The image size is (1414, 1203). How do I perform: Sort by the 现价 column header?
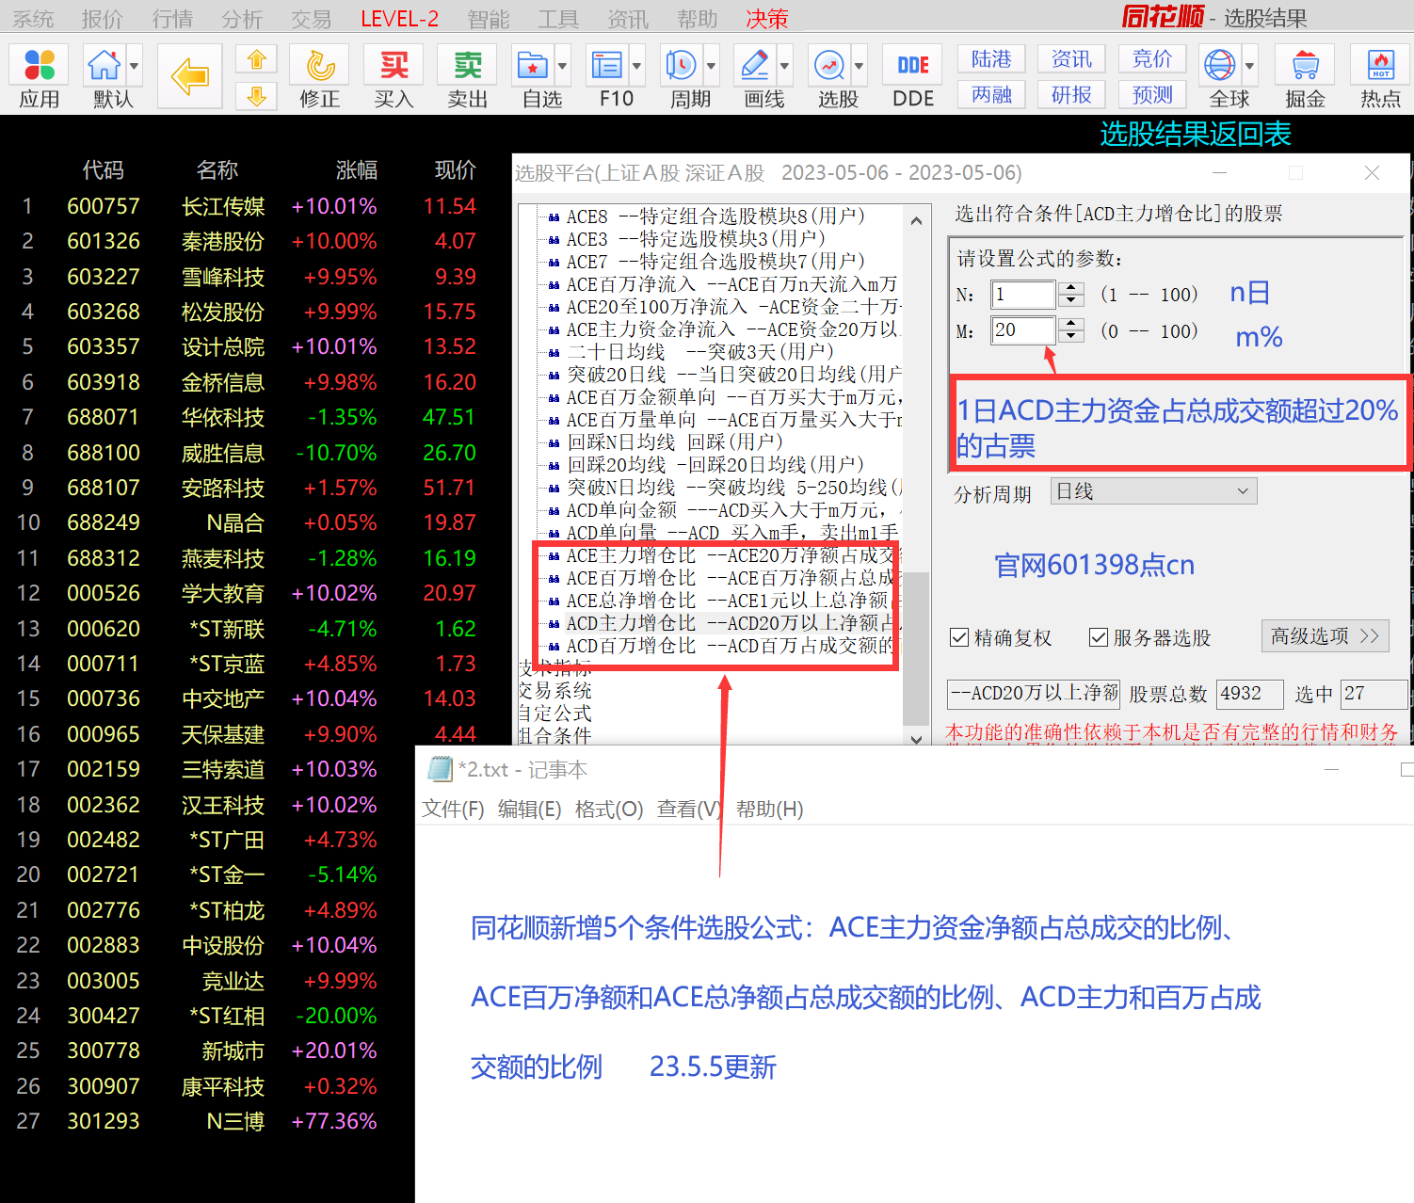click(456, 170)
